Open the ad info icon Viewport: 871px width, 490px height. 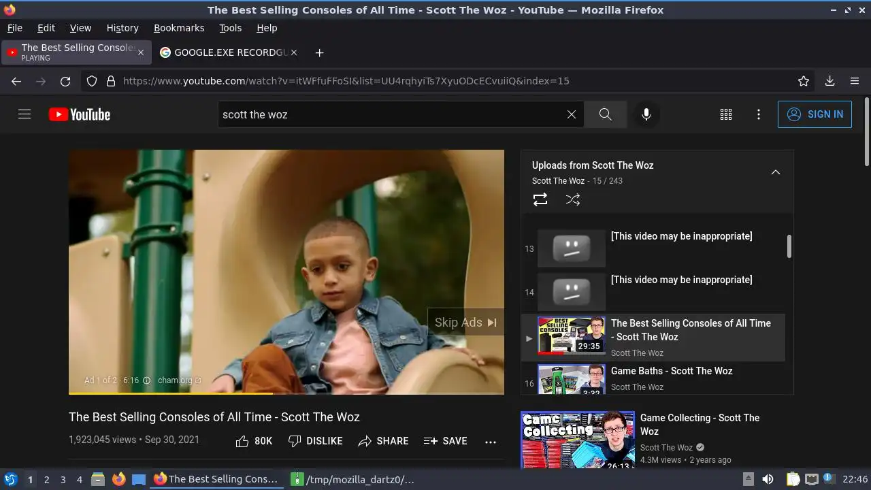click(x=146, y=380)
